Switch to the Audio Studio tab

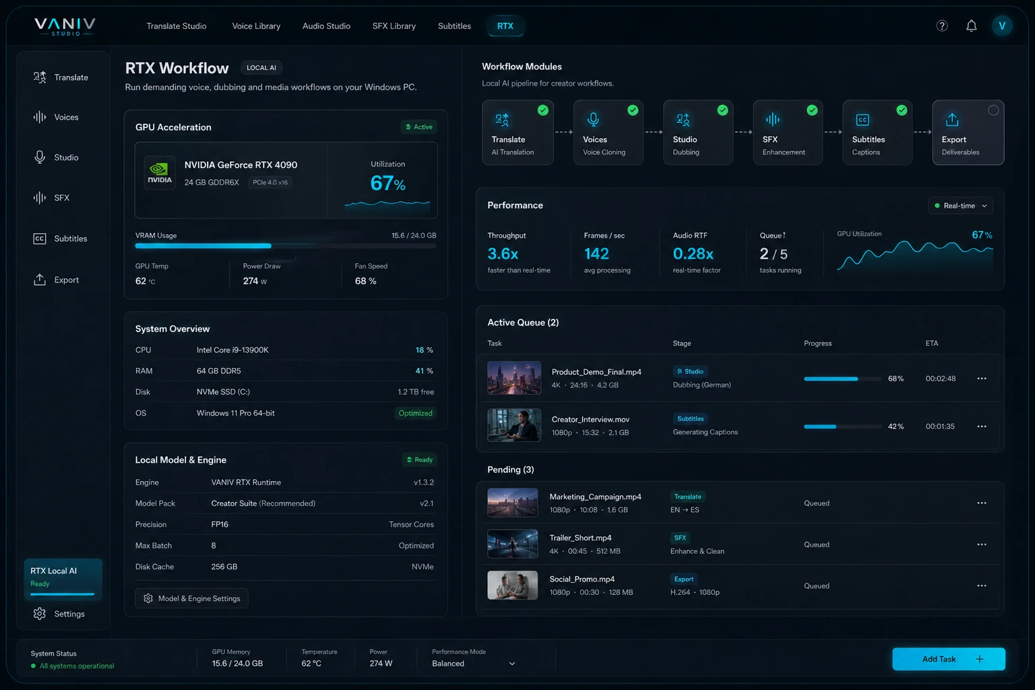326,26
